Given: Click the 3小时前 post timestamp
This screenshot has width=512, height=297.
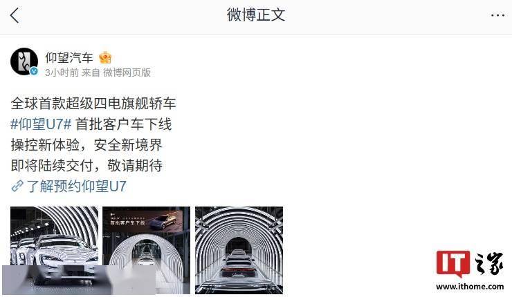Looking at the screenshot, I should (62, 73).
